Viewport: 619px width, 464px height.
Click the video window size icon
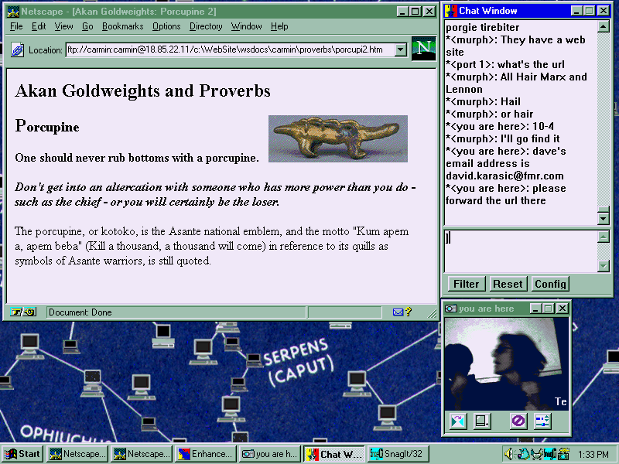(482, 421)
